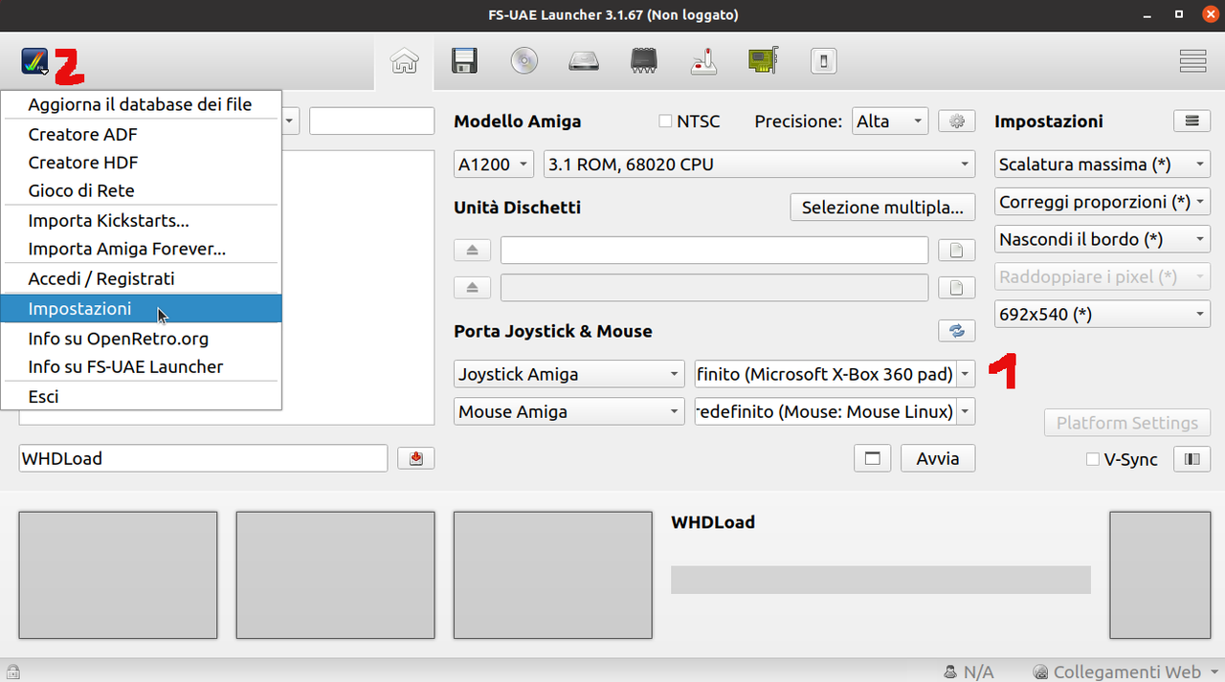Screen dimensions: 1225x682
Task: Open the FS-UAE launcher main menu icon
Action: tap(34, 62)
